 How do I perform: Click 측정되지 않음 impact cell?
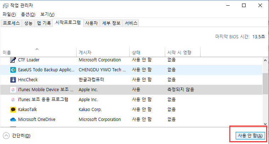181,90
